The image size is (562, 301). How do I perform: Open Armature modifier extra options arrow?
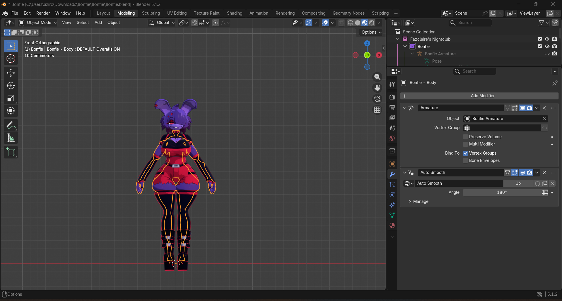coord(537,108)
